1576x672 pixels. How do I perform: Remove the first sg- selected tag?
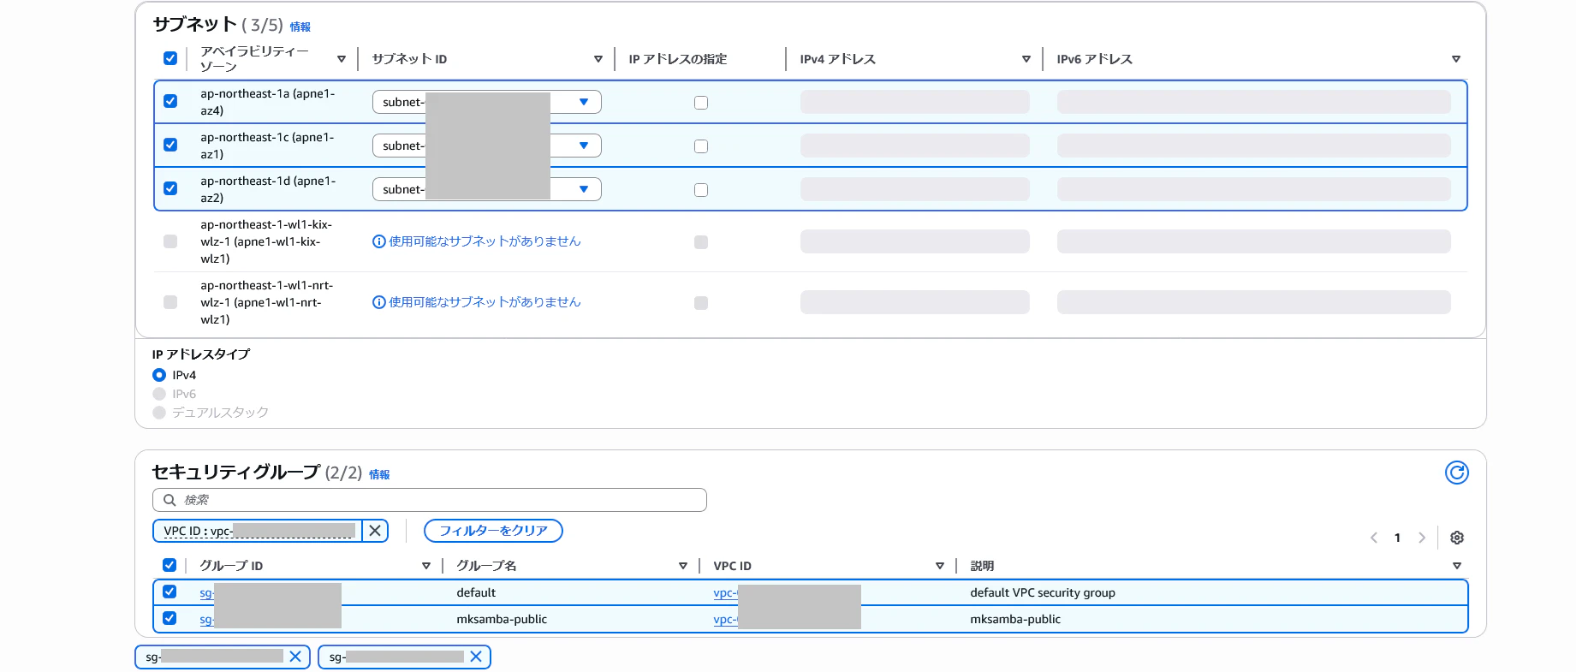[x=295, y=657]
